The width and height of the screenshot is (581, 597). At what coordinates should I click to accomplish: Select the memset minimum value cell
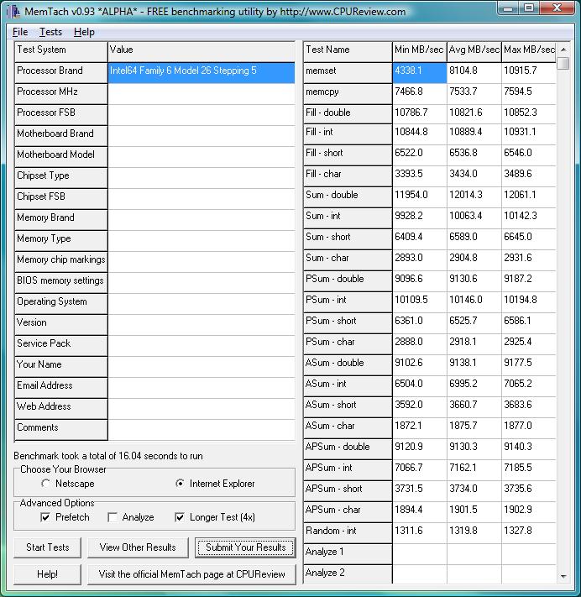pyautogui.click(x=419, y=71)
